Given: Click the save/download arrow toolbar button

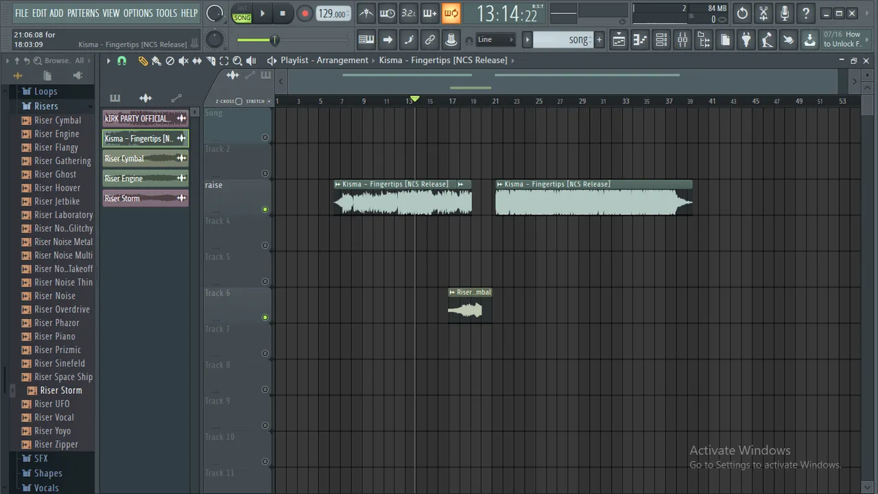Looking at the screenshot, I should [810, 40].
